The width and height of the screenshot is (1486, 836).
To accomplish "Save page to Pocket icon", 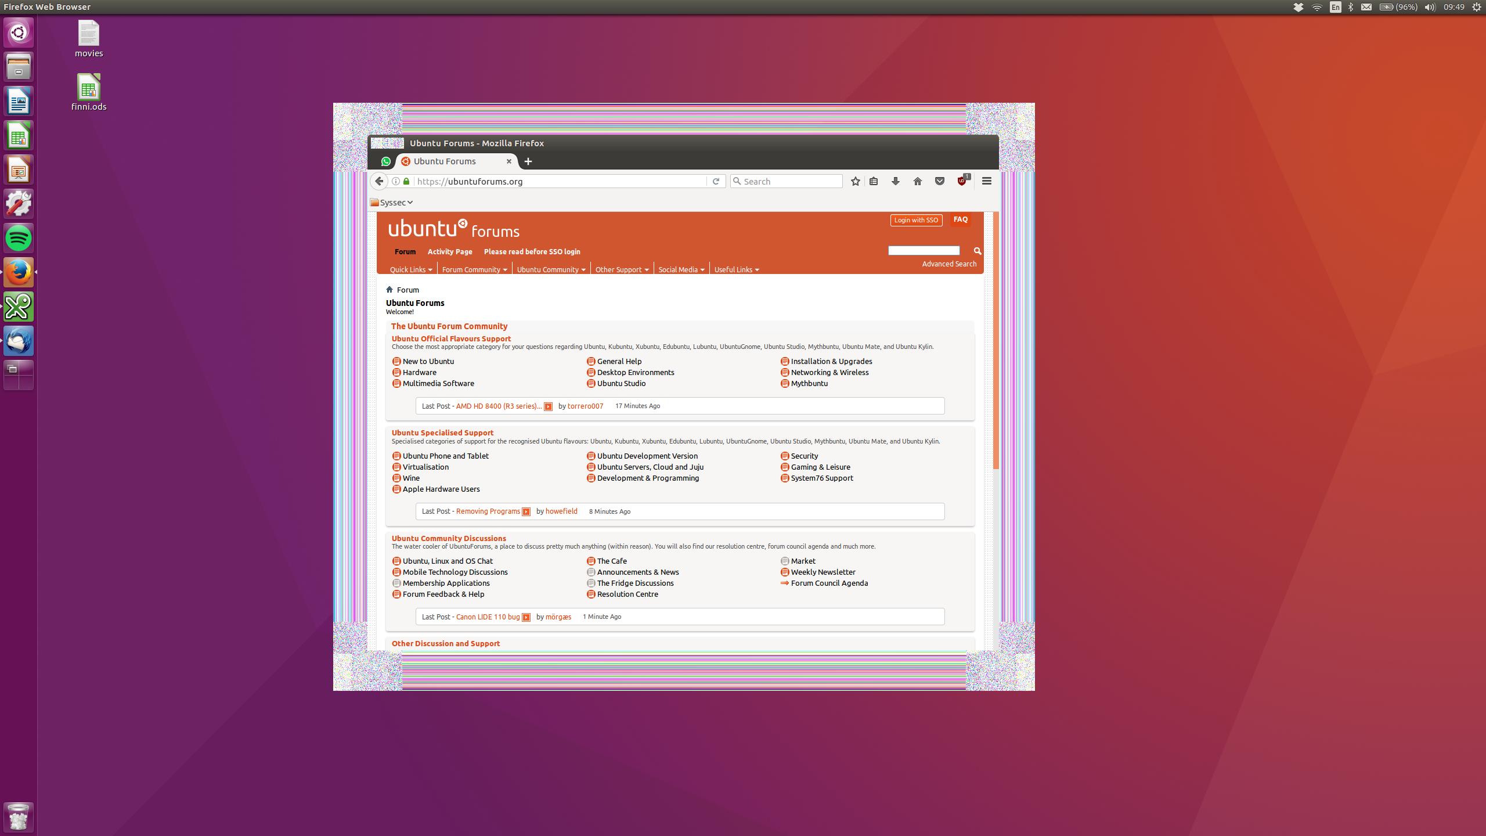I will 940,181.
